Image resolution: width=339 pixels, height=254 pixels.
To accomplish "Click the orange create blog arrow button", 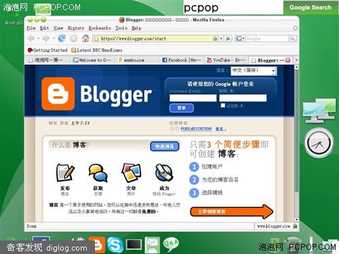I will pos(232,211).
